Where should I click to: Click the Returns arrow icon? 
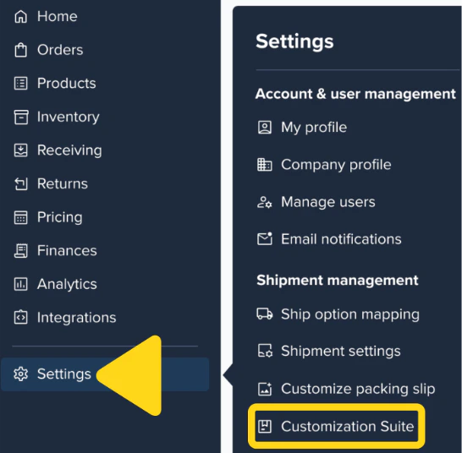21,183
